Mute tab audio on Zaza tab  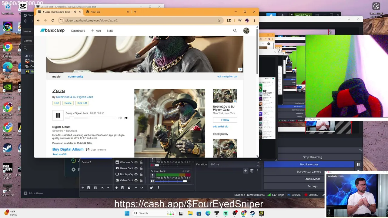75,12
